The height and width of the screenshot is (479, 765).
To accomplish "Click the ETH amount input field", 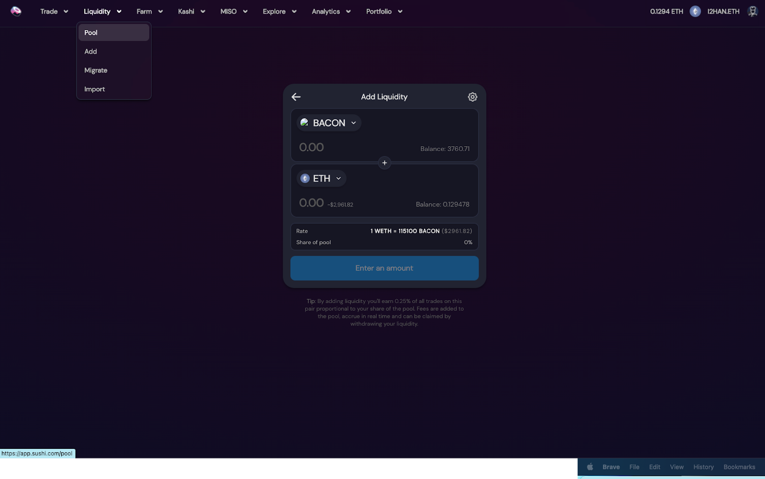I will (312, 203).
